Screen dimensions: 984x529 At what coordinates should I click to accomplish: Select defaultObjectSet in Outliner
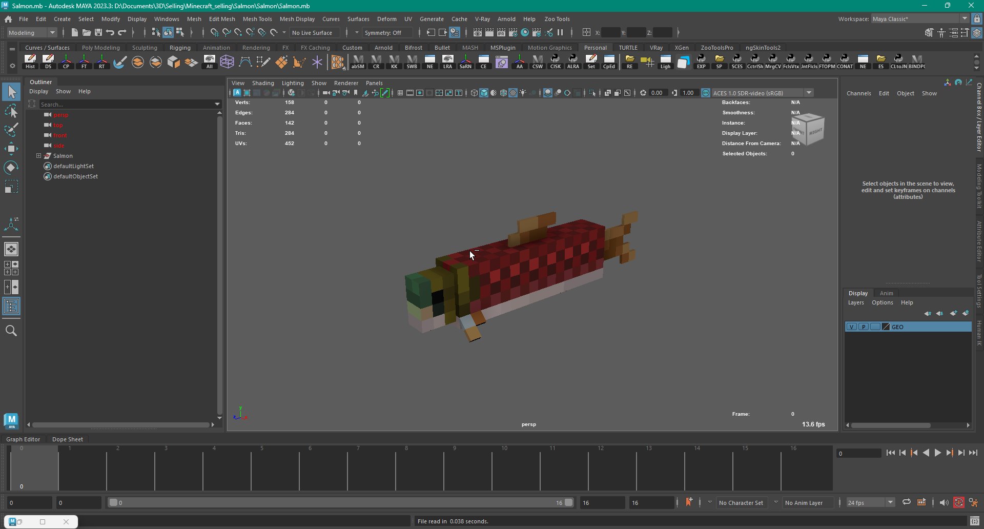[x=75, y=176]
